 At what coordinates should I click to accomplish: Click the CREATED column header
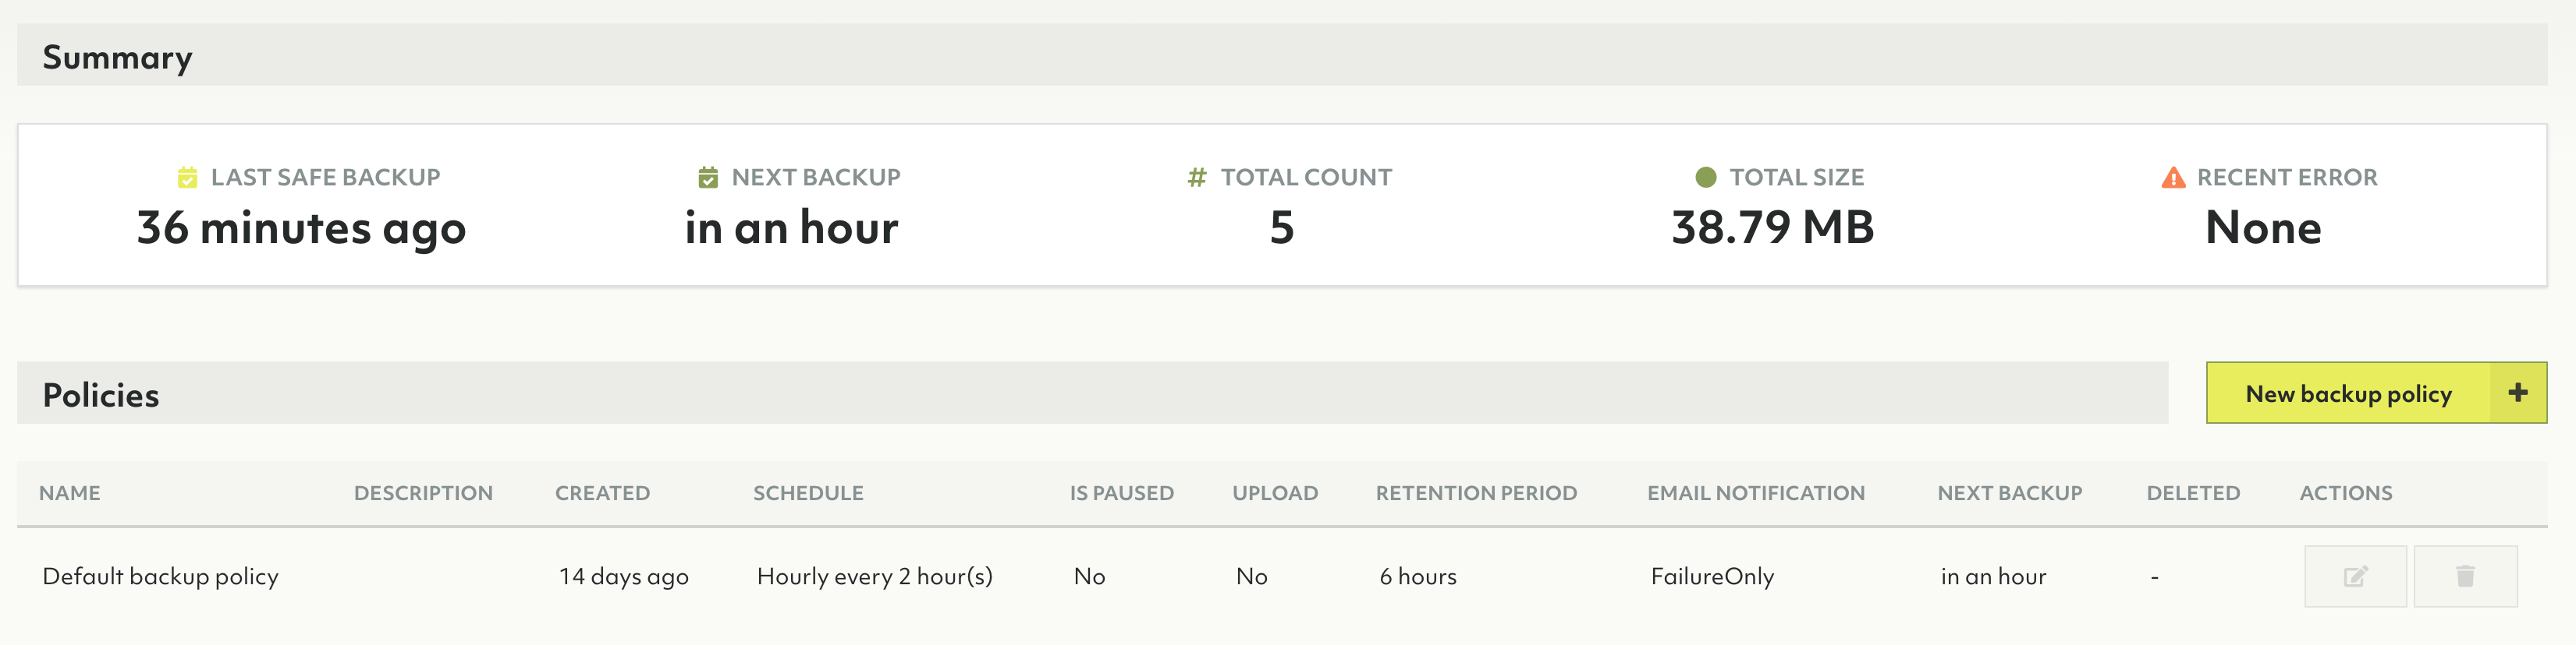pyautogui.click(x=602, y=493)
